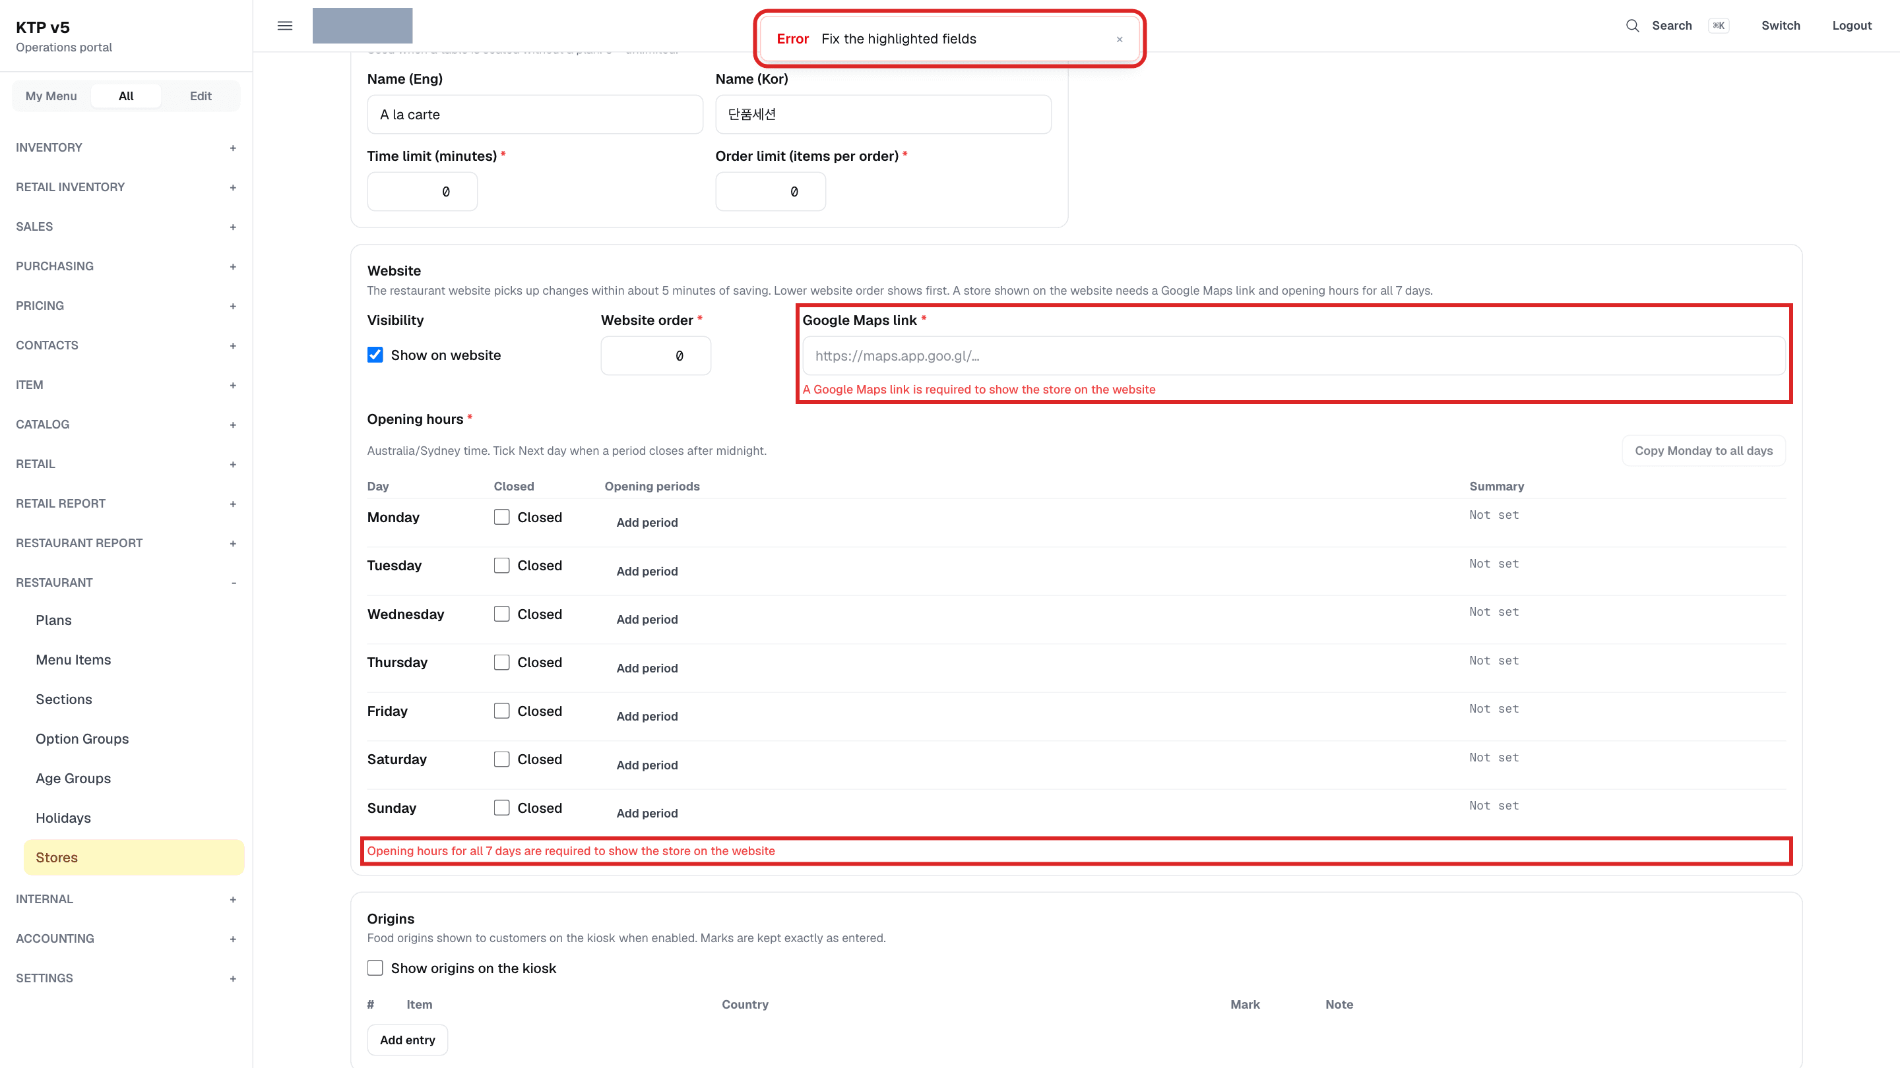The height and width of the screenshot is (1068, 1900).
Task: Collapse the RESTAURANT section
Action: pos(126,582)
